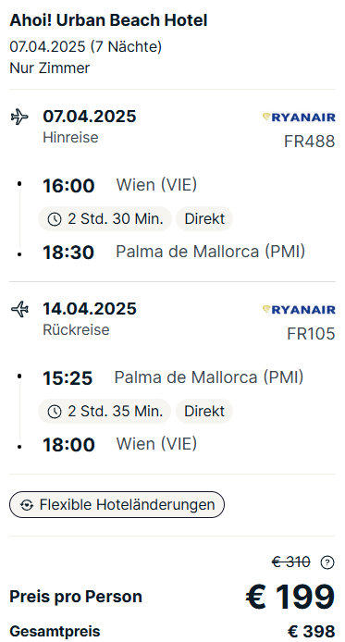Click the refresh icon in Flexible Hoteländerungen
The width and height of the screenshot is (345, 642).
point(27,505)
